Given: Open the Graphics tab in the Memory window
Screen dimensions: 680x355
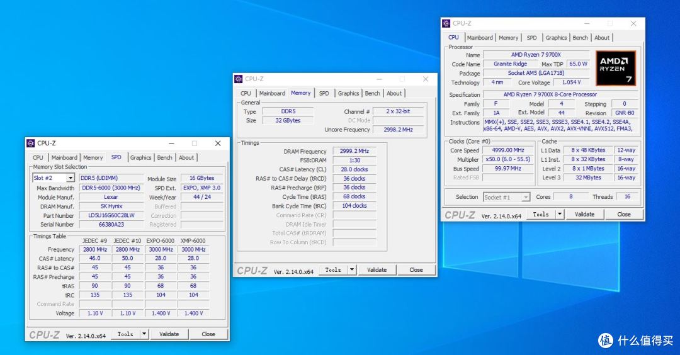Looking at the screenshot, I should pyautogui.click(x=348, y=94).
